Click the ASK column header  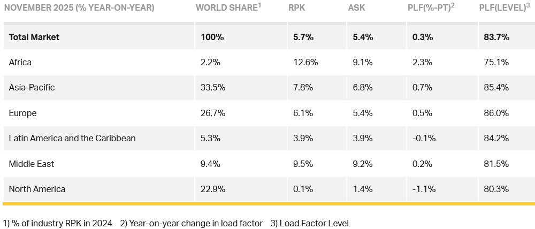(x=357, y=8)
